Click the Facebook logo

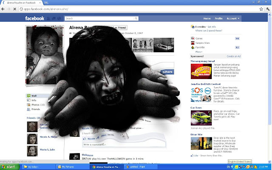tap(35, 18)
